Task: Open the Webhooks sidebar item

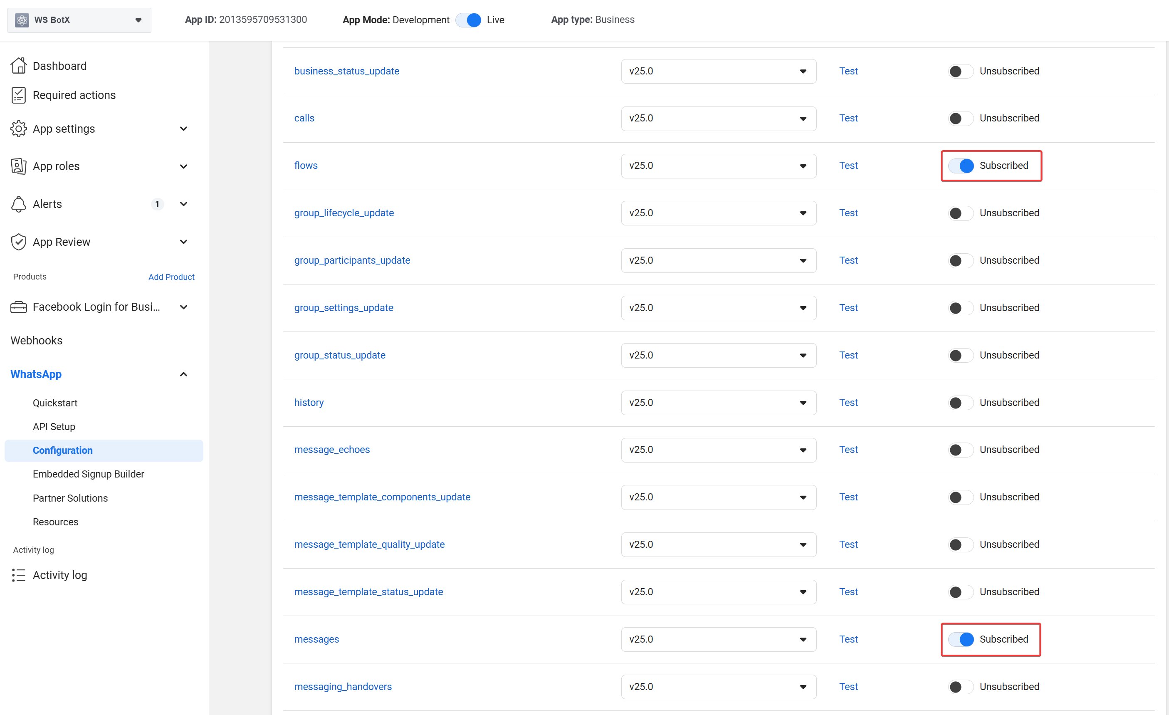Action: (37, 341)
